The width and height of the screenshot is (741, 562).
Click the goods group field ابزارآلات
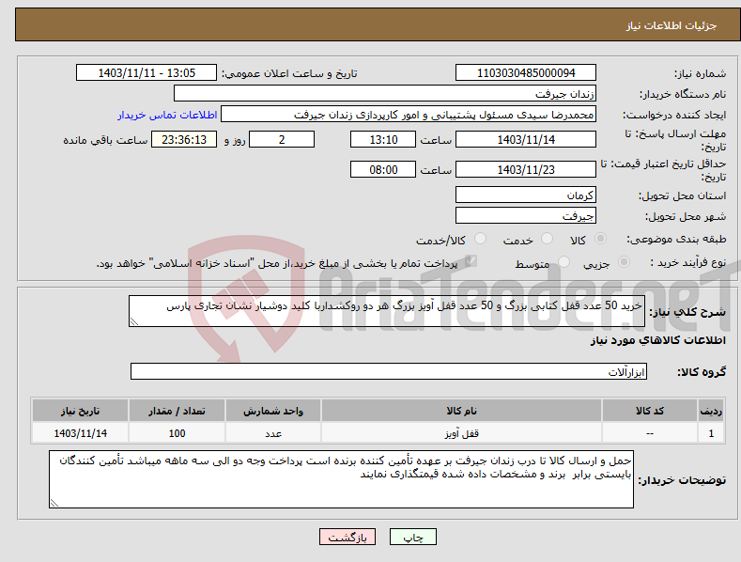tap(389, 371)
